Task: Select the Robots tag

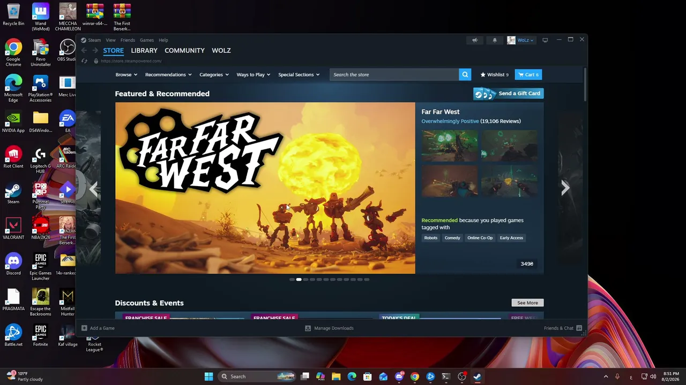Action: point(431,238)
